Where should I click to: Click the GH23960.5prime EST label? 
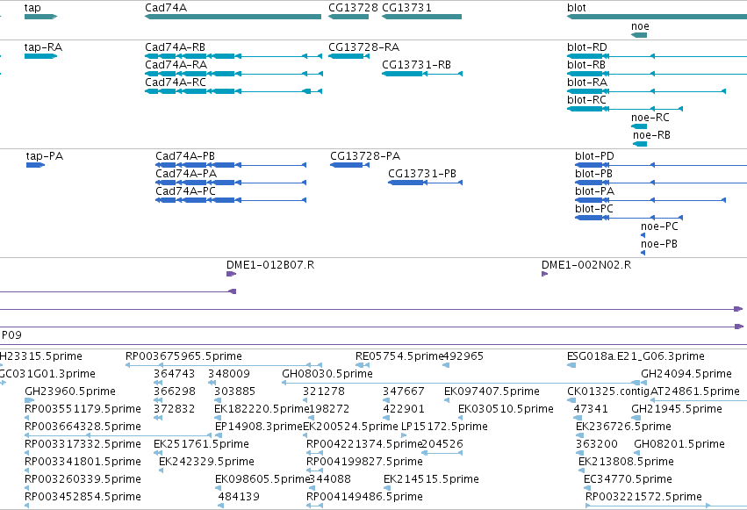point(70,391)
